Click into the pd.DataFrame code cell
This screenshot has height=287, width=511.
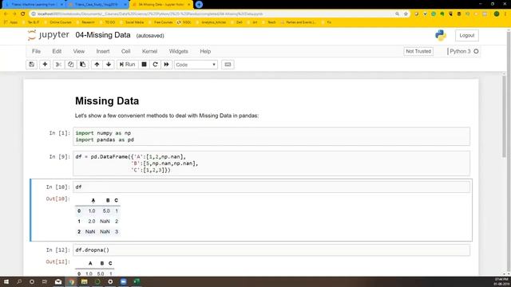[271, 163]
